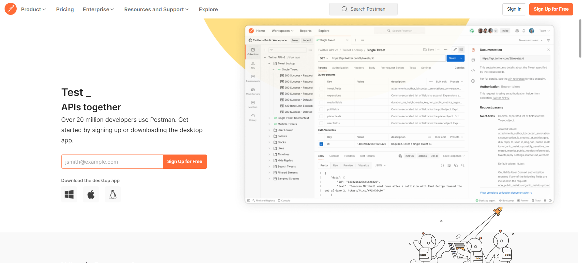Click the jsmith@example.com email field
Viewport: 582px width, 263px height.
[x=112, y=162]
